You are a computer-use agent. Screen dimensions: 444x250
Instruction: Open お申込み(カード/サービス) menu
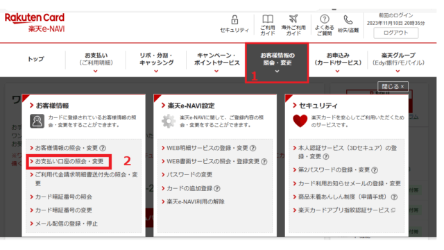(338, 59)
